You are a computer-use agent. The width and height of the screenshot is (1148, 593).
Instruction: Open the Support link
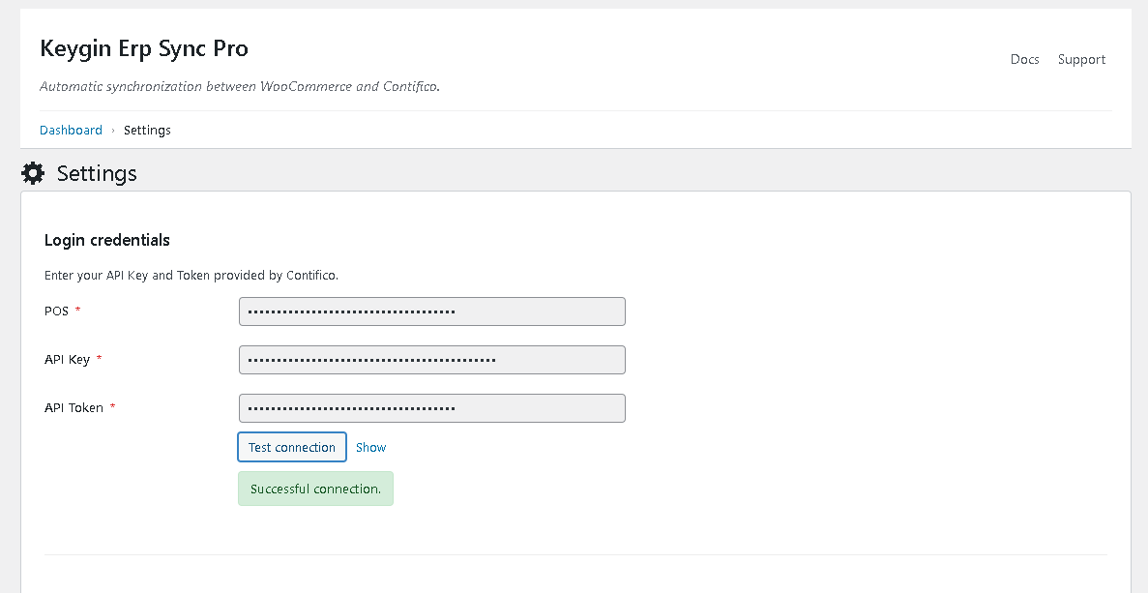1081,60
